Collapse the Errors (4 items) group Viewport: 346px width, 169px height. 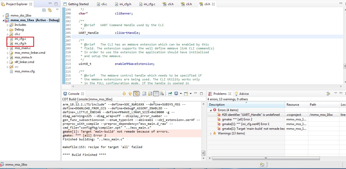point(211,110)
